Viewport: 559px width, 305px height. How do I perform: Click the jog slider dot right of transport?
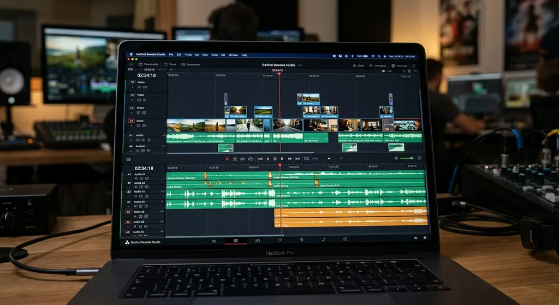coord(329,159)
